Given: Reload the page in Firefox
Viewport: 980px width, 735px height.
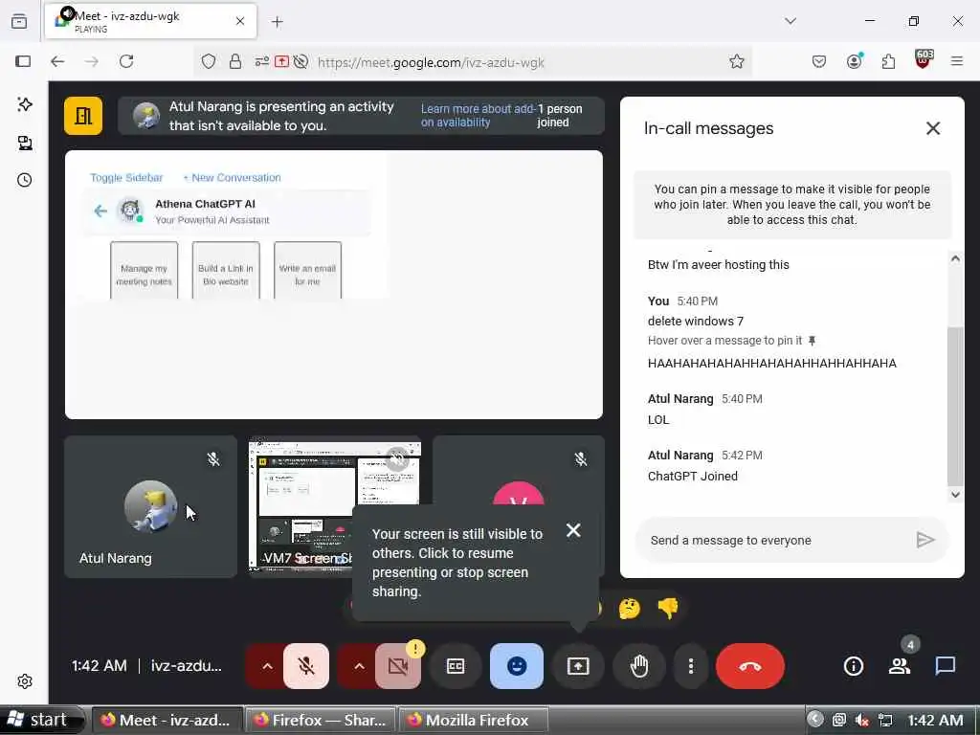Looking at the screenshot, I should click(126, 61).
